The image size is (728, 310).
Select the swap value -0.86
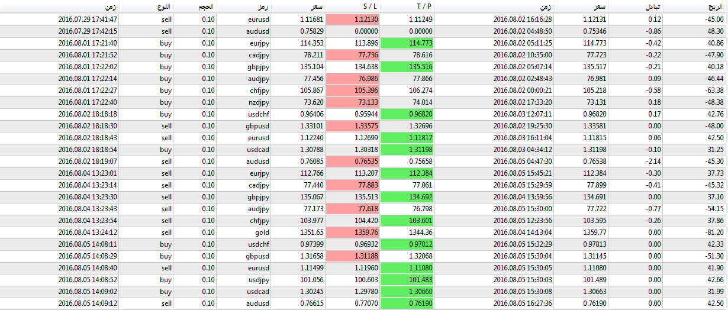point(654,31)
